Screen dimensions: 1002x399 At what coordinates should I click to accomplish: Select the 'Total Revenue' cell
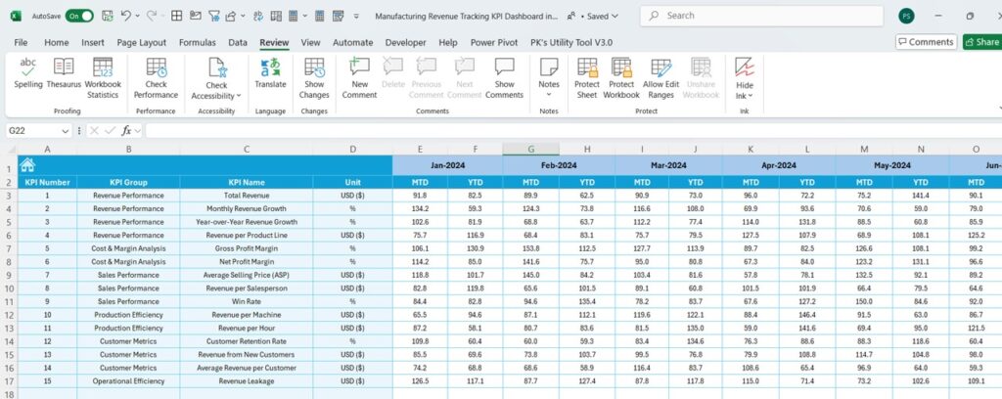pos(247,196)
